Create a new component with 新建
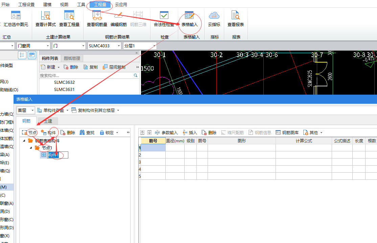The image size is (377, 243). [x=48, y=67]
